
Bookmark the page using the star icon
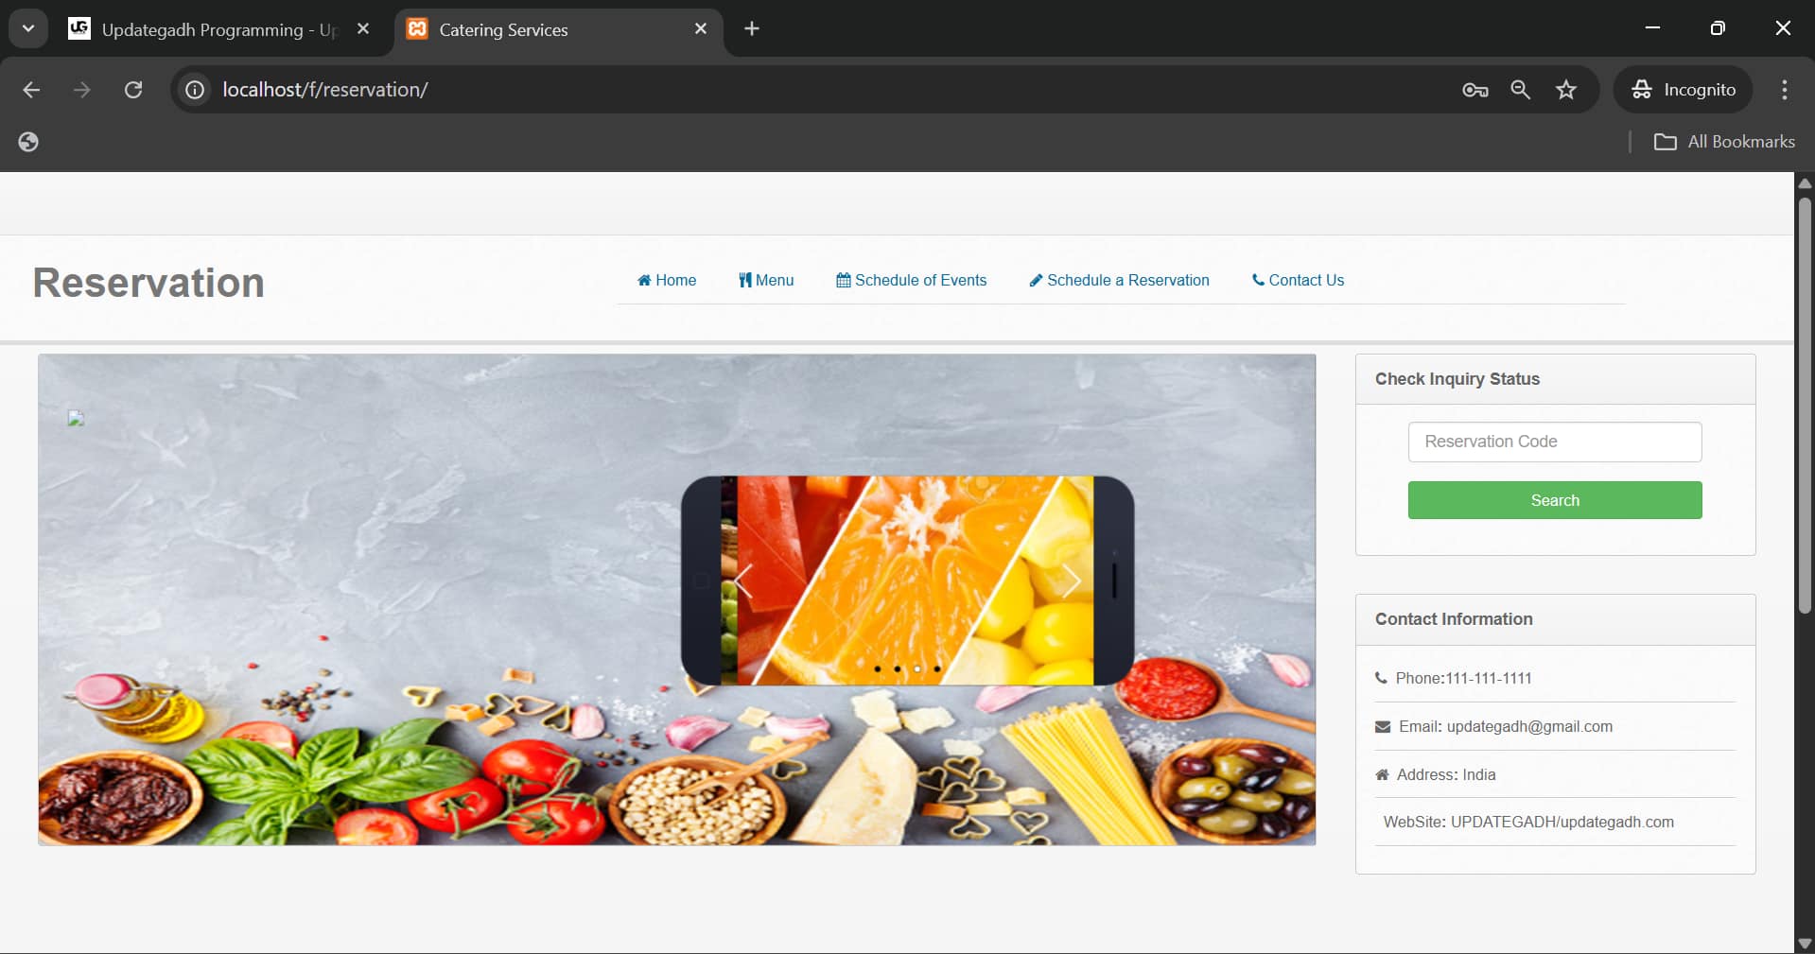1566,90
